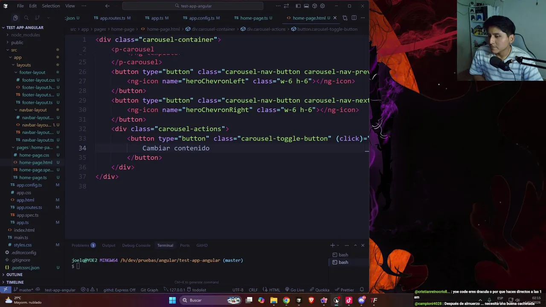The width and height of the screenshot is (546, 307).
Task: Click the master branch indicator
Action: pyautogui.click(x=24, y=290)
